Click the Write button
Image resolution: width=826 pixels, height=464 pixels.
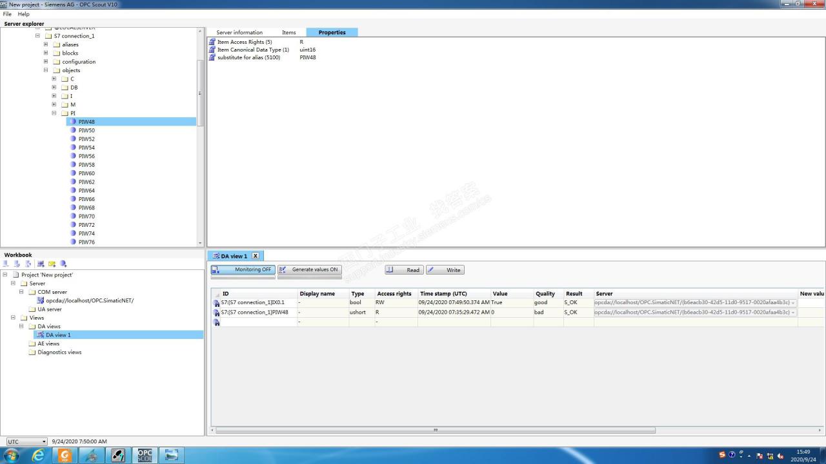445,270
